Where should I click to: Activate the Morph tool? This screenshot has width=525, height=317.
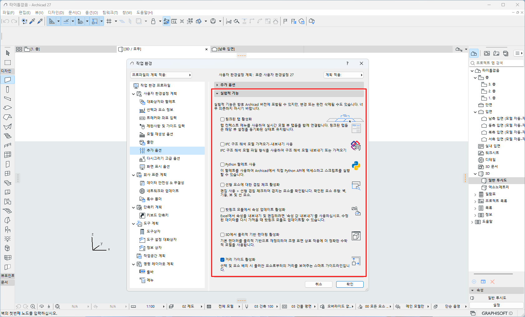8,220
